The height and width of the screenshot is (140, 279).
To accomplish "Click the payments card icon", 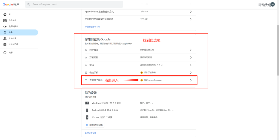I will tap(5, 44).
